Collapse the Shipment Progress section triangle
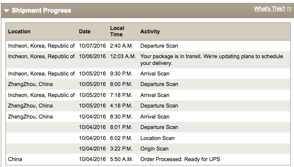 pyautogui.click(x=6, y=11)
